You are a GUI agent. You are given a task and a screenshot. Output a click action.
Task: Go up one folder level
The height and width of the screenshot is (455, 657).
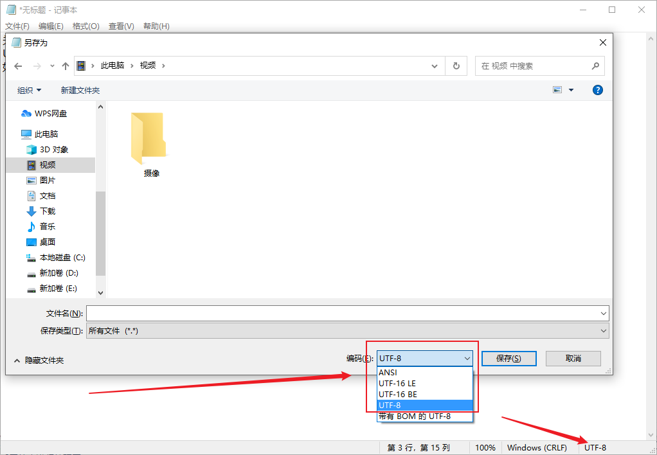66,66
